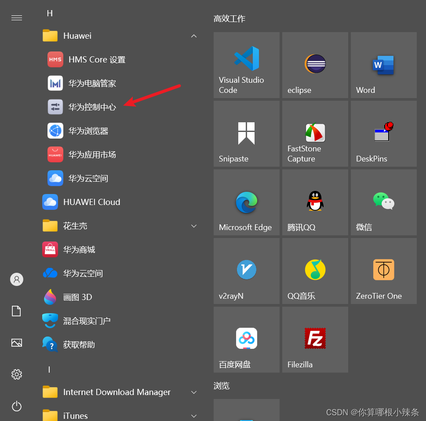The width and height of the screenshot is (426, 421).
Task: Click the 高效工作 group title
Action: tap(229, 18)
